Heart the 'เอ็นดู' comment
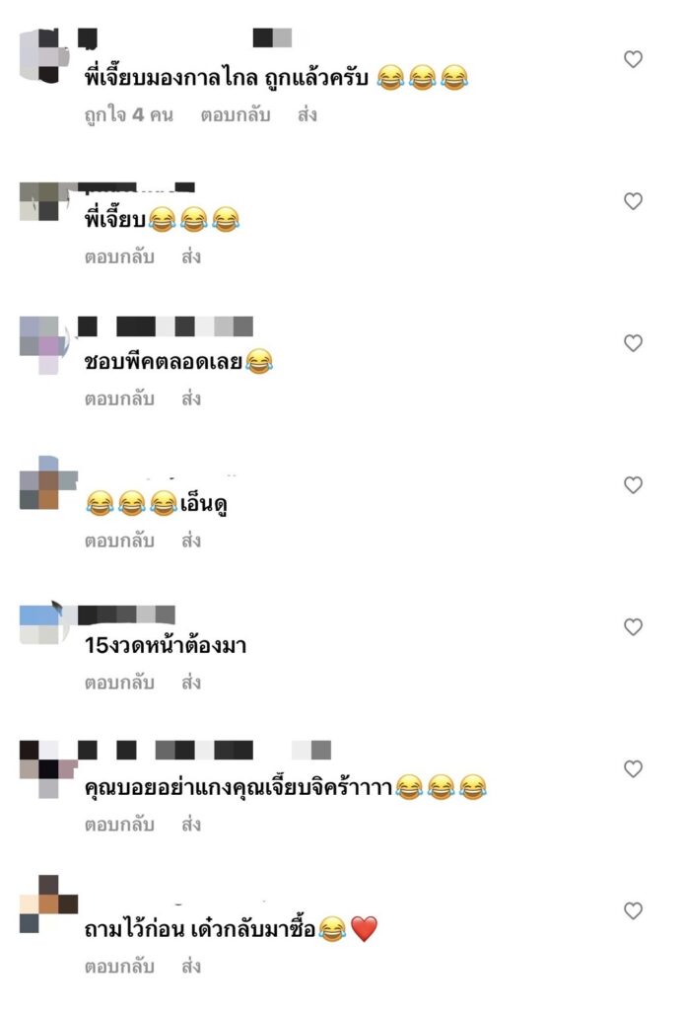The width and height of the screenshot is (681, 1010). (x=633, y=484)
